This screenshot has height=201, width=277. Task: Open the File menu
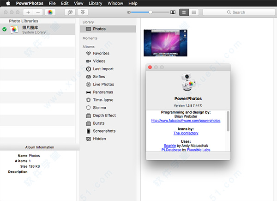coord(52,3)
